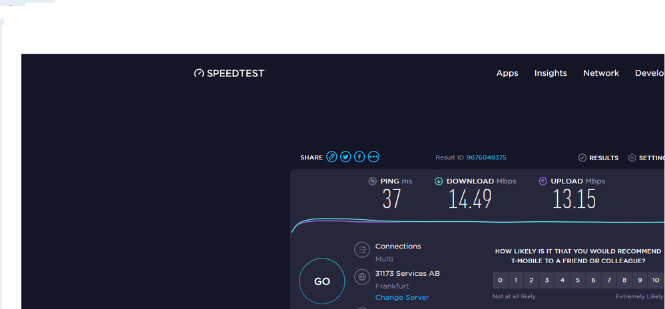The image size is (665, 309).
Task: Click 31173 Services AB server name
Action: [x=407, y=273]
